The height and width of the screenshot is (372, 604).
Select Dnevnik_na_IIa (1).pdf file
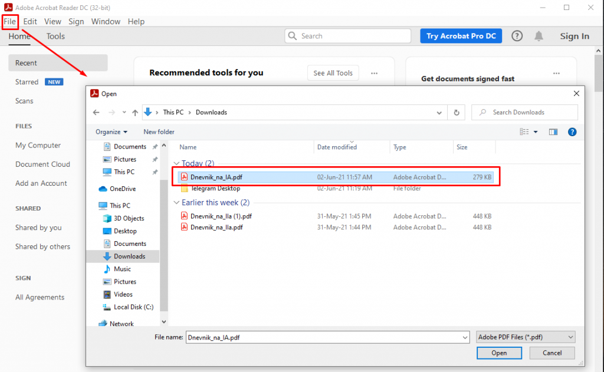(x=336, y=216)
